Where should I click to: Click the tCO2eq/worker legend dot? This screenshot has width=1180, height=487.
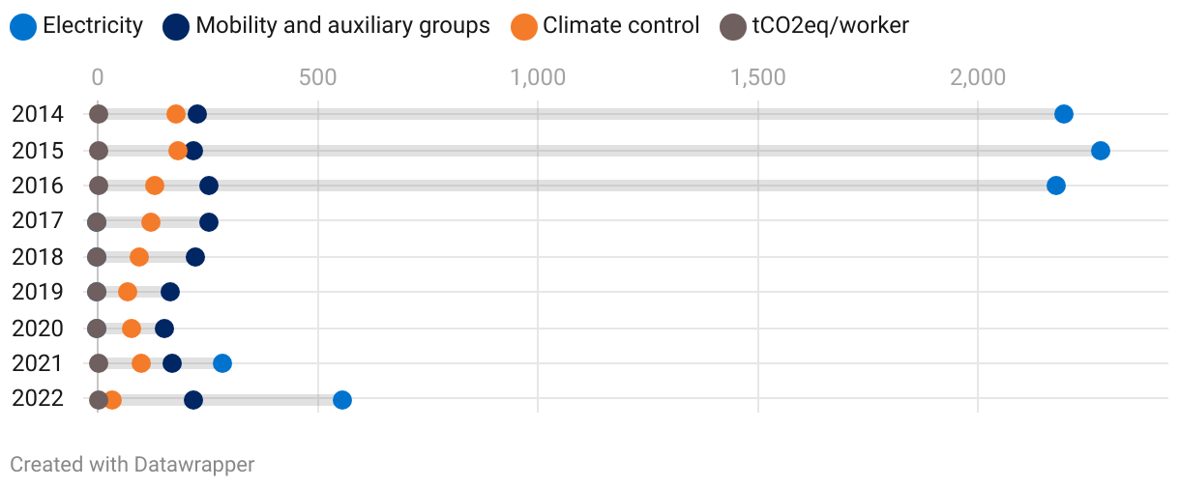coord(734,26)
